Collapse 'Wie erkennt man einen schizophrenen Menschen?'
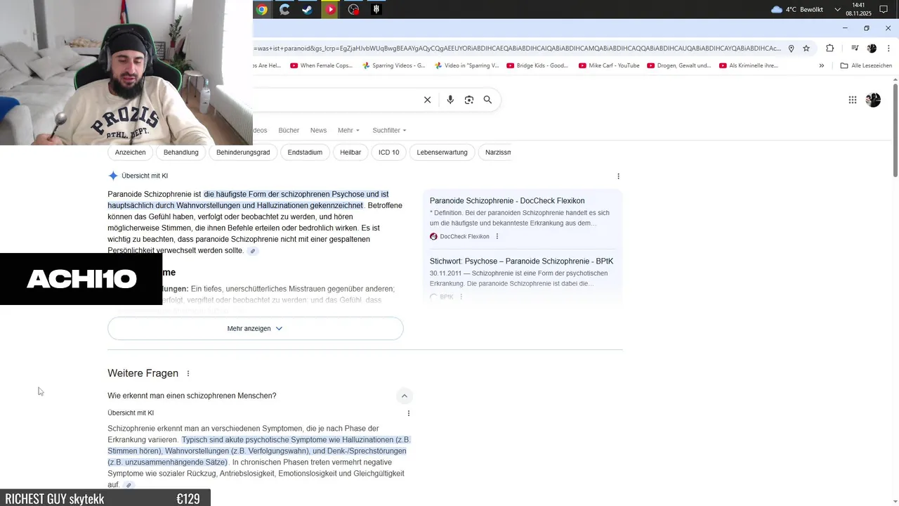This screenshot has width=899, height=506. click(x=405, y=396)
